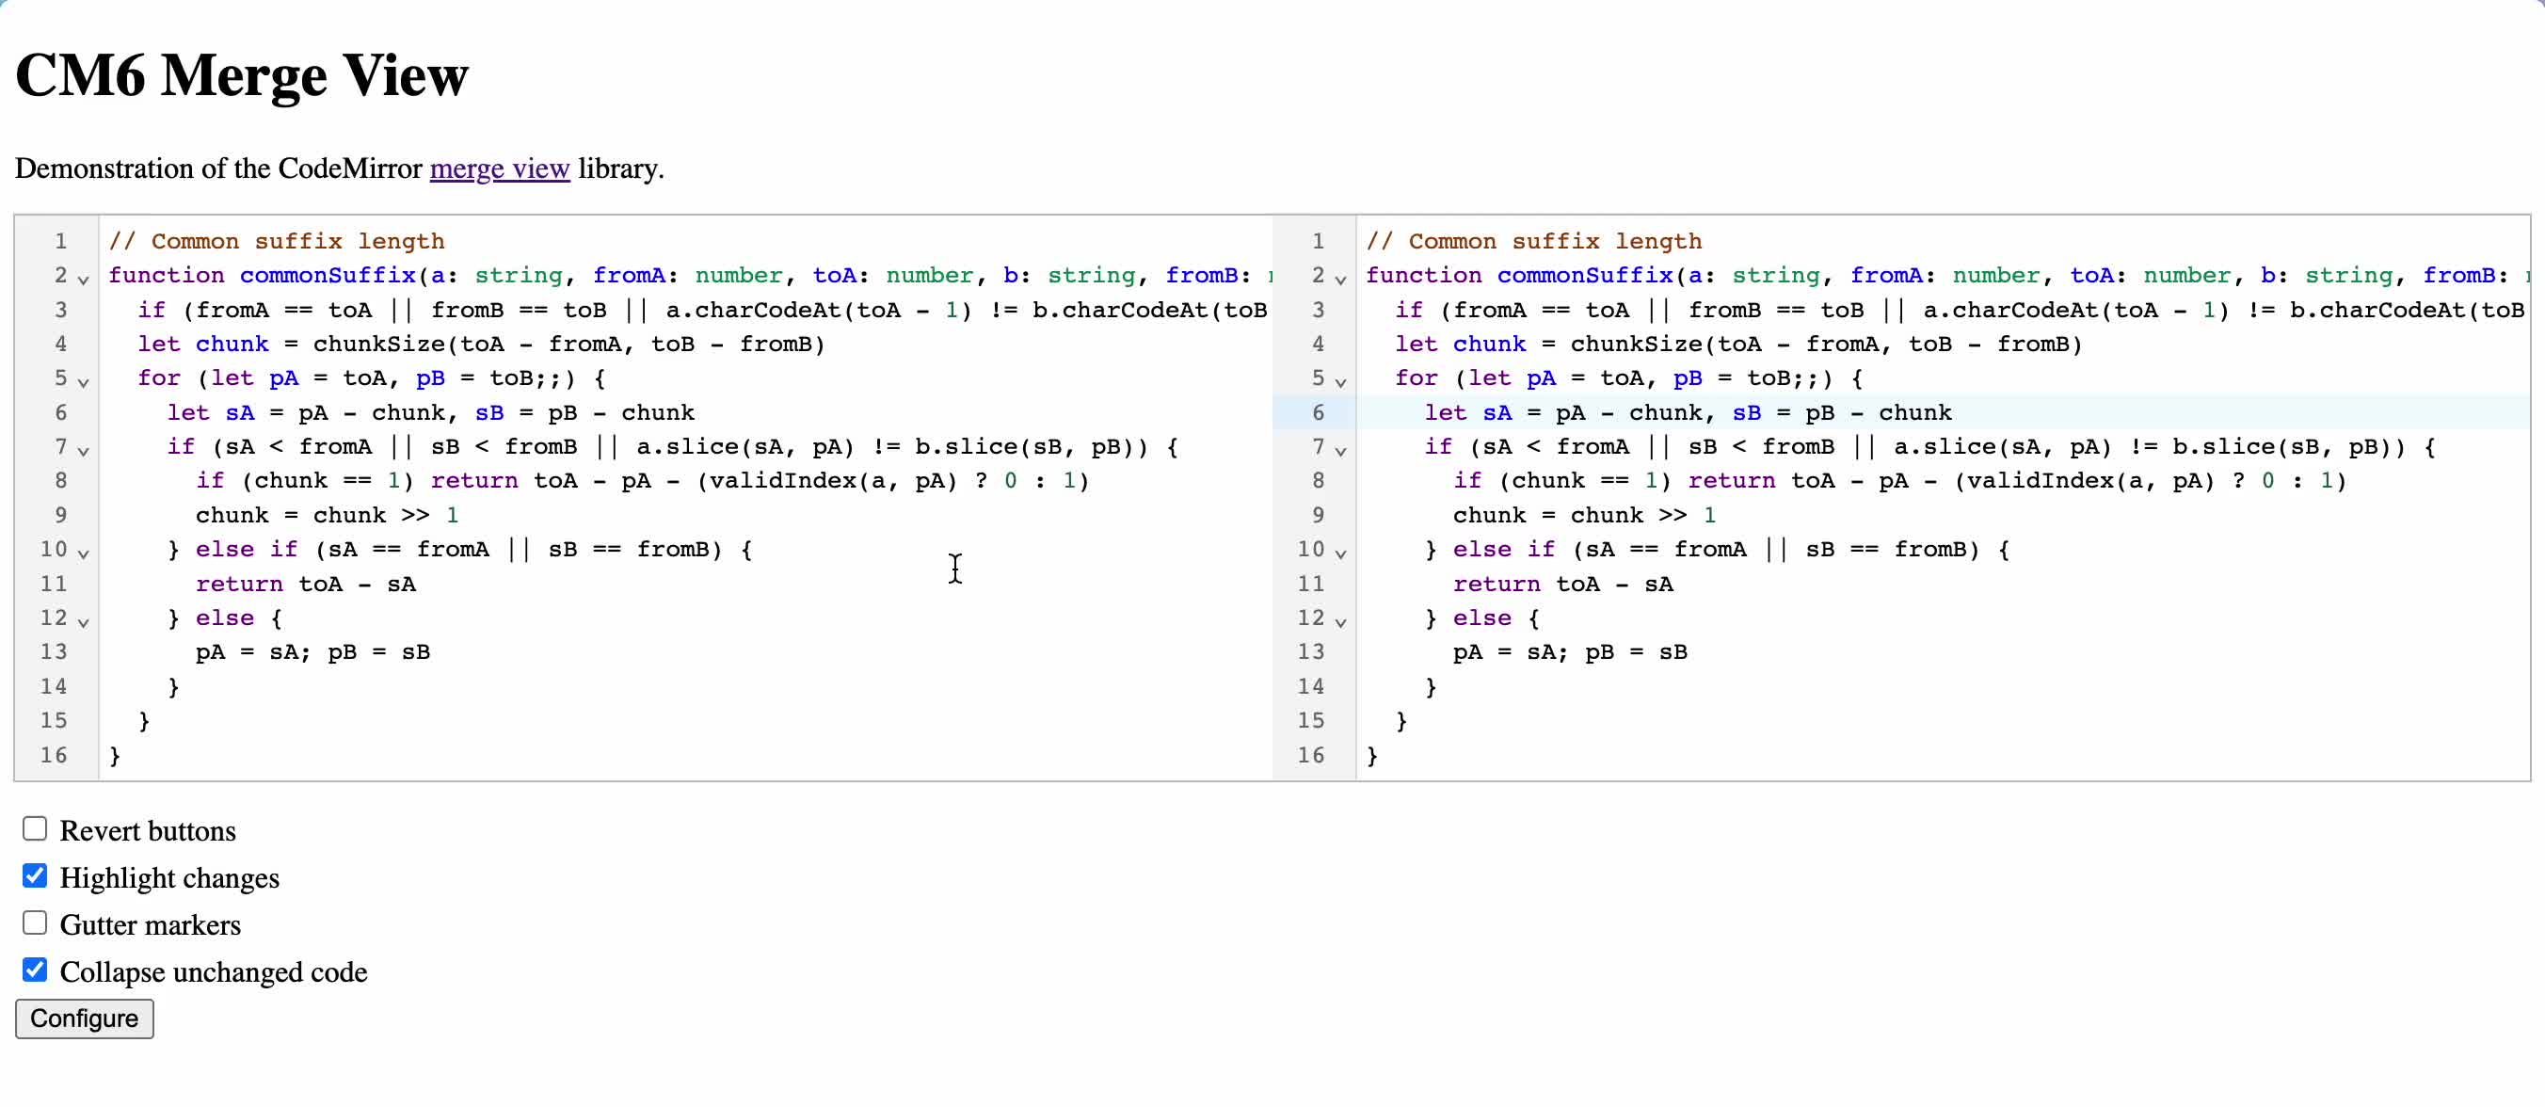Click line number 16 in right gutter

(x=1310, y=755)
